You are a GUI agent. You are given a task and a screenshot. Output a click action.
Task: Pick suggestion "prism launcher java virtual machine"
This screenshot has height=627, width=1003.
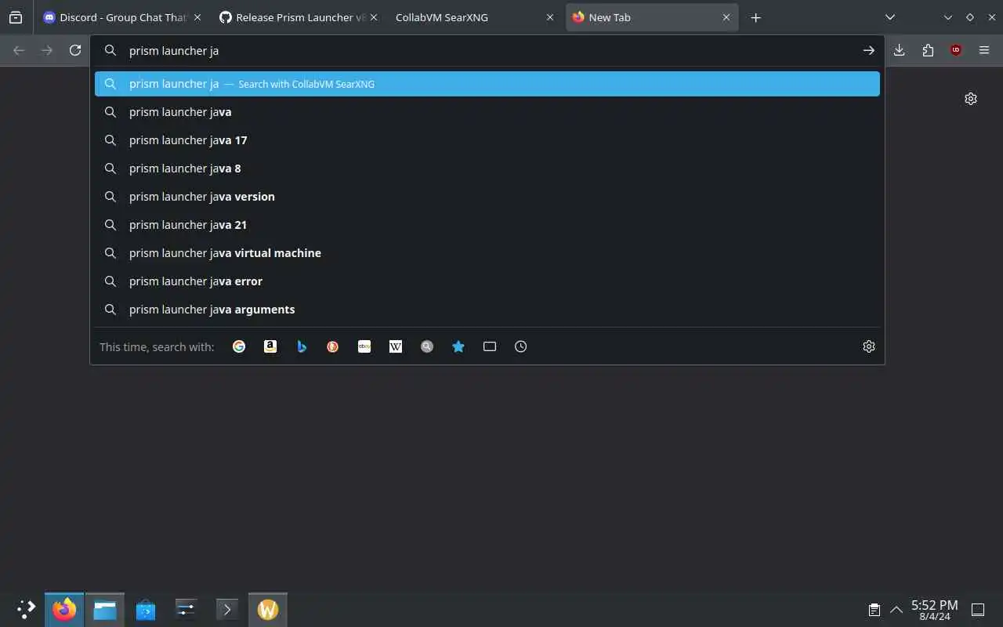tap(487, 253)
